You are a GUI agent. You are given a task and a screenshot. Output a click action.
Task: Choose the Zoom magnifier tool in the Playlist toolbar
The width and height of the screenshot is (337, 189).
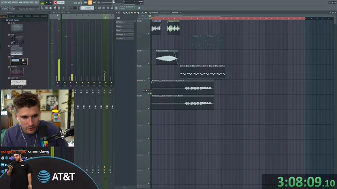coord(143,13)
